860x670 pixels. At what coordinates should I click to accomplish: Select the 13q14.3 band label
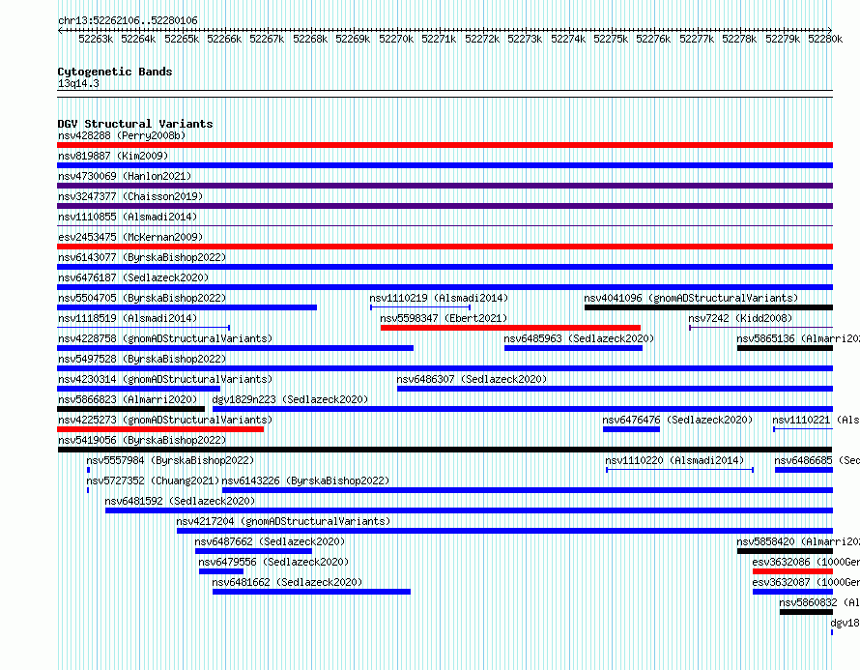(x=78, y=83)
